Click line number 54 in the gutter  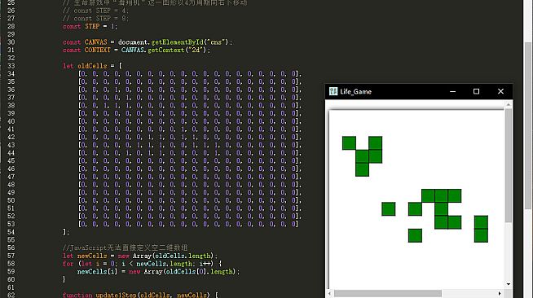pos(11,232)
